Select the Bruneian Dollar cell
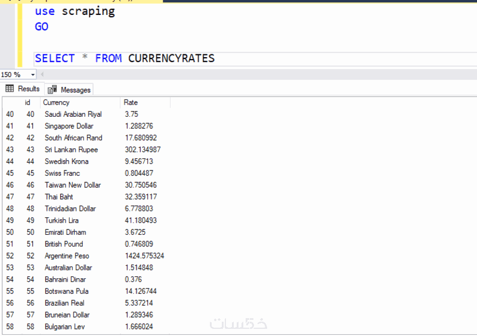Image resolution: width=477 pixels, height=336 pixels. 67,315
